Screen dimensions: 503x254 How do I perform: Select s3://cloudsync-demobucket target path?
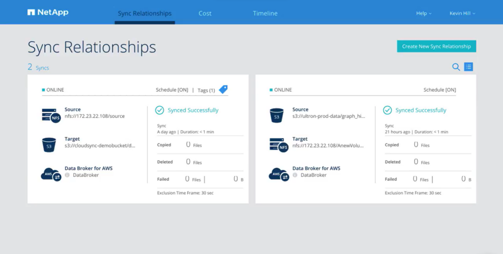(100, 146)
